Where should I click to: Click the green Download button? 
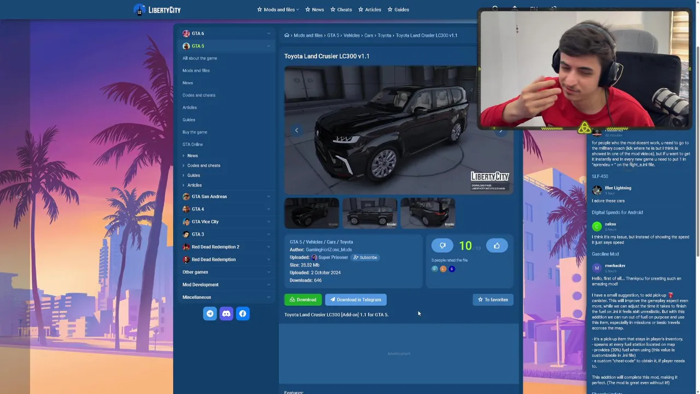coord(303,300)
